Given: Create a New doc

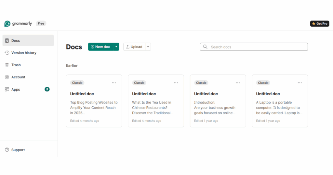Looking at the screenshot, I should pos(100,47).
